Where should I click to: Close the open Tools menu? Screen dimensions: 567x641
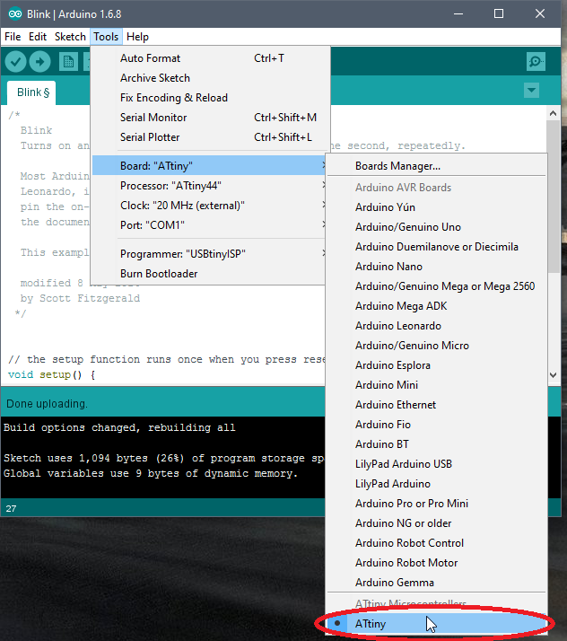[x=106, y=37]
